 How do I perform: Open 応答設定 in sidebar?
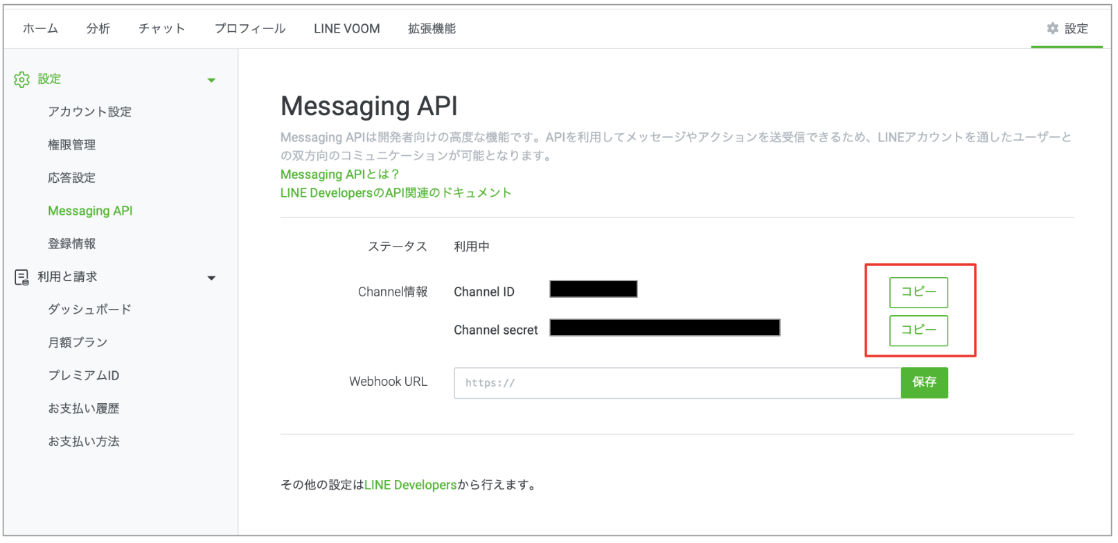72,178
